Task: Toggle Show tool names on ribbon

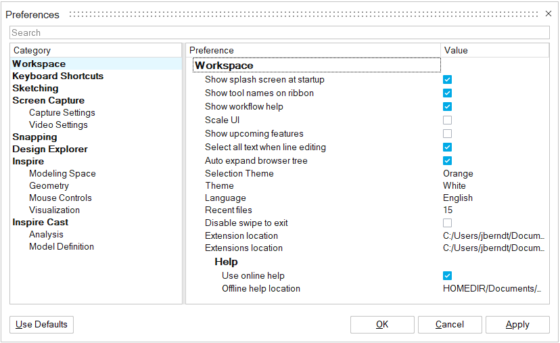Action: pos(447,93)
